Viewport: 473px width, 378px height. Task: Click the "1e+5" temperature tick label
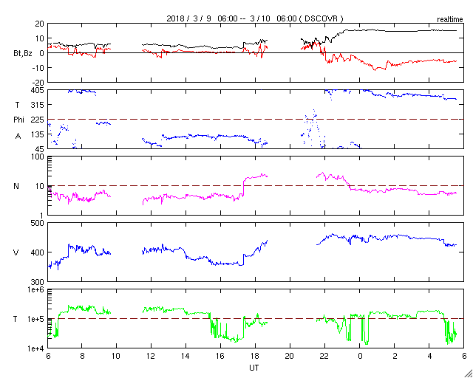click(36, 319)
